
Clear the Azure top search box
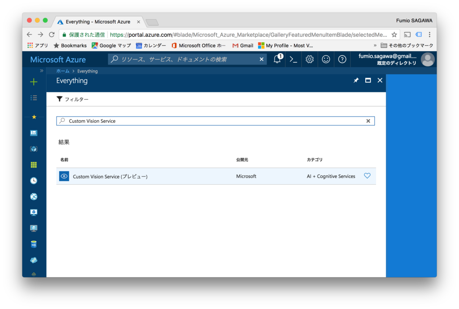[261, 59]
